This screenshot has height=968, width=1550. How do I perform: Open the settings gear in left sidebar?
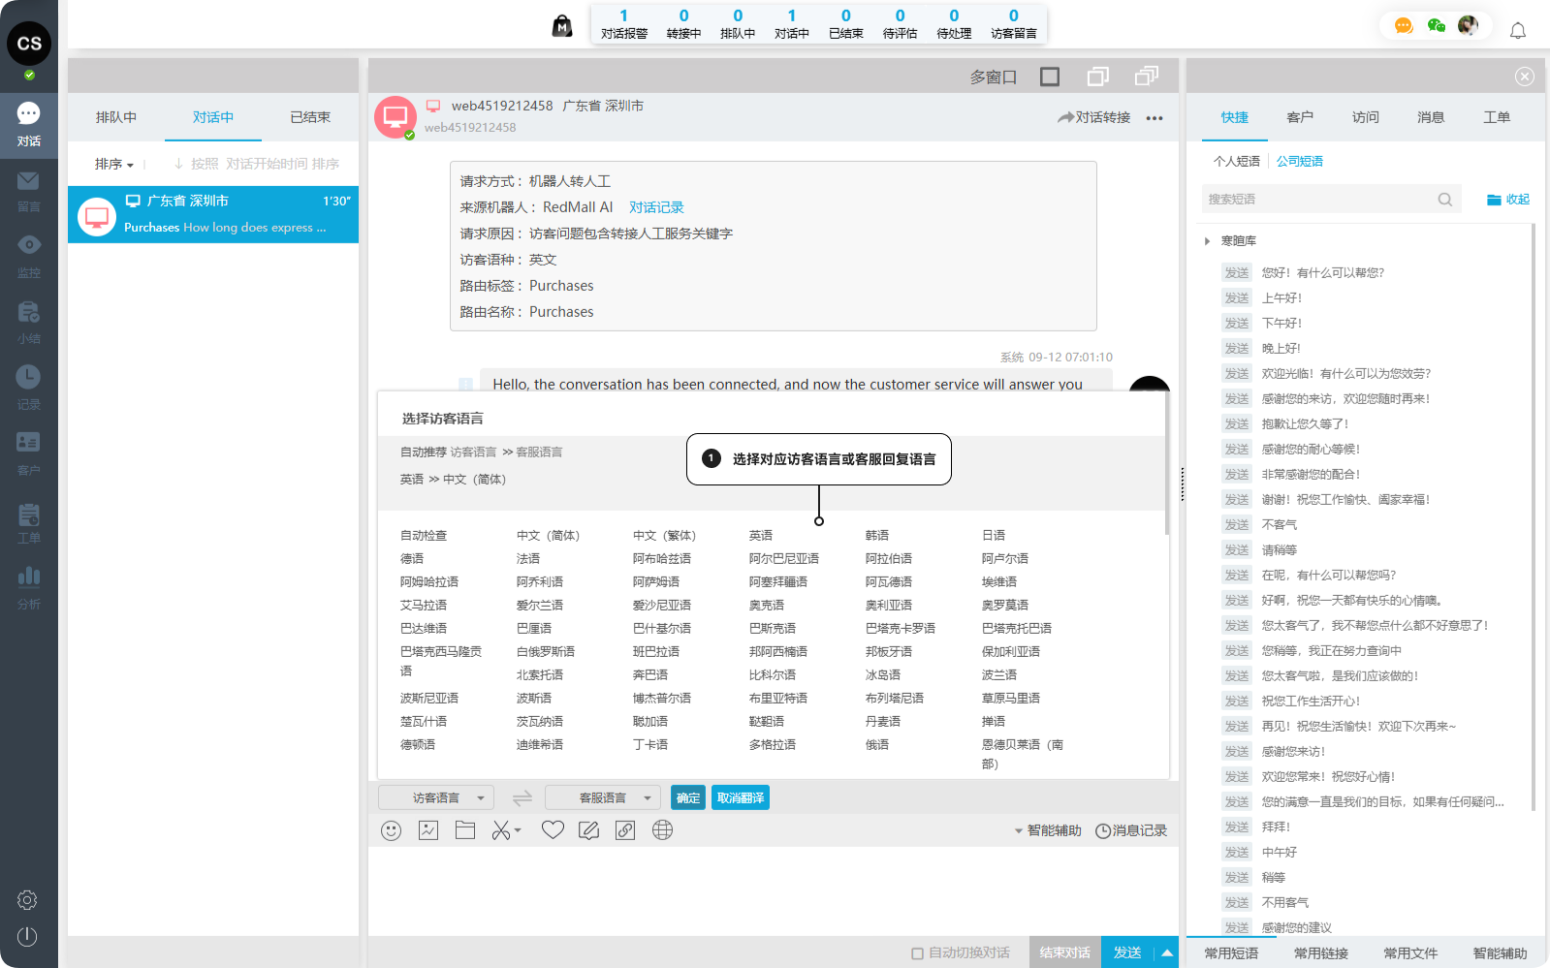point(27,900)
